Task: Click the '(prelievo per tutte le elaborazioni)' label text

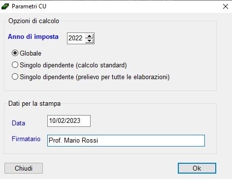Action: (x=123, y=77)
